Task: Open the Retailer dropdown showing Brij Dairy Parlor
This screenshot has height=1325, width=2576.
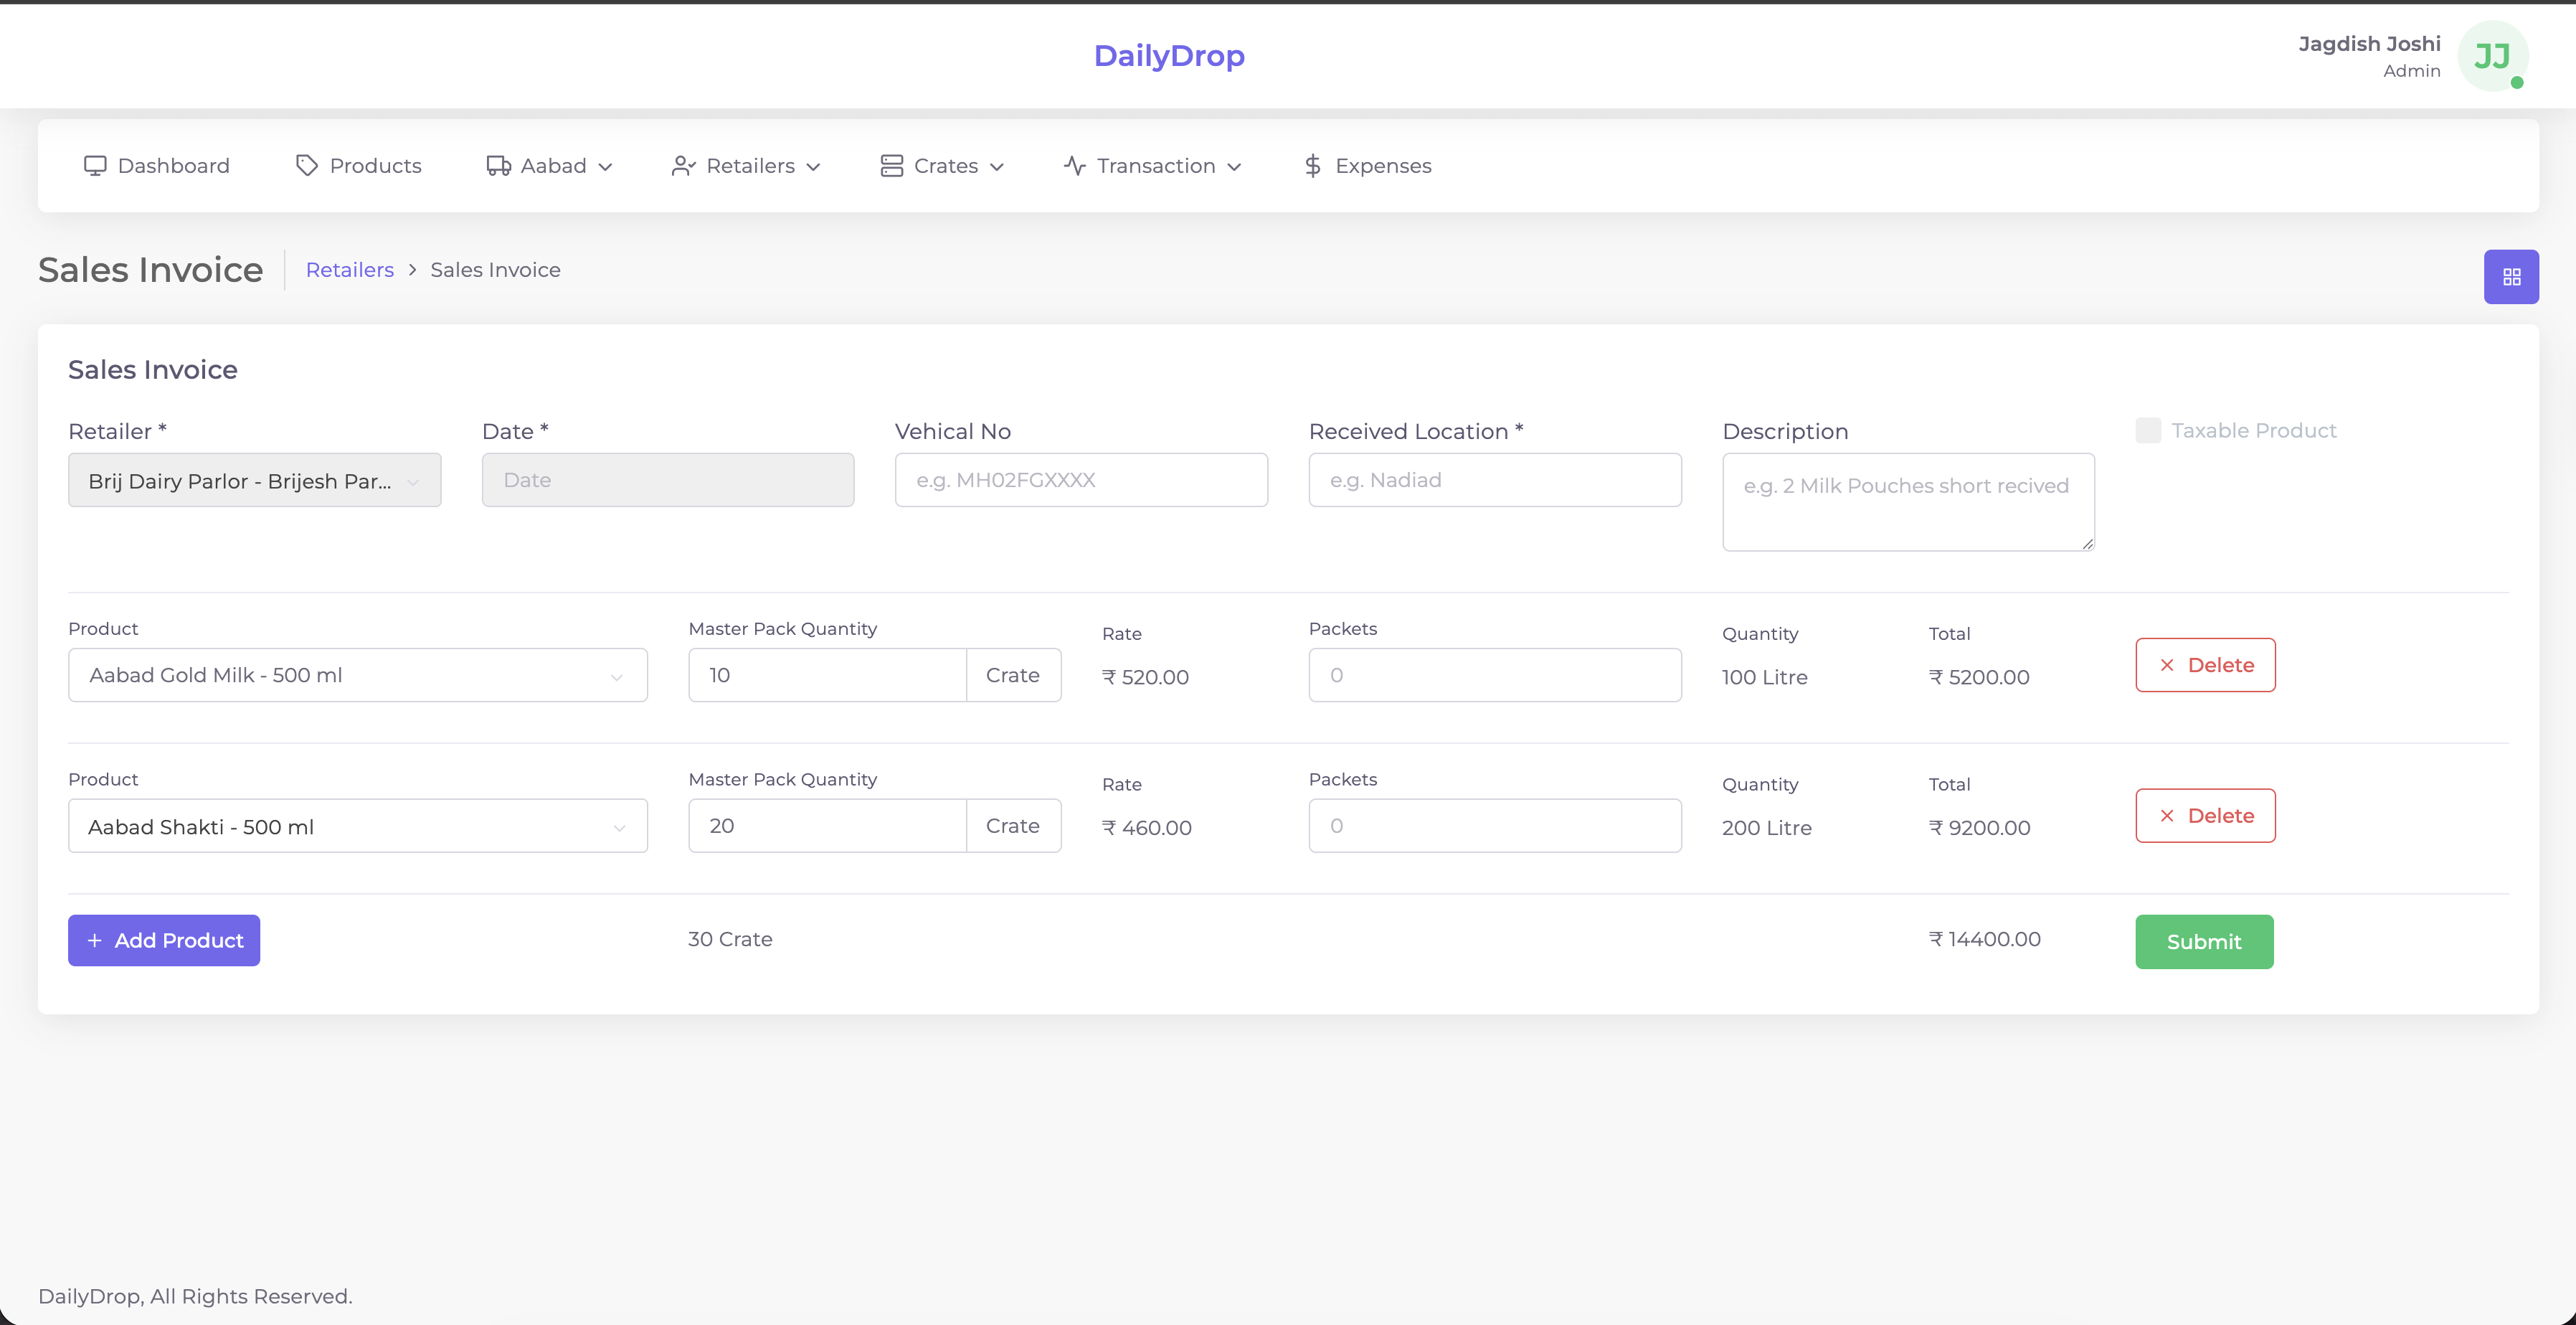Action: tap(254, 480)
